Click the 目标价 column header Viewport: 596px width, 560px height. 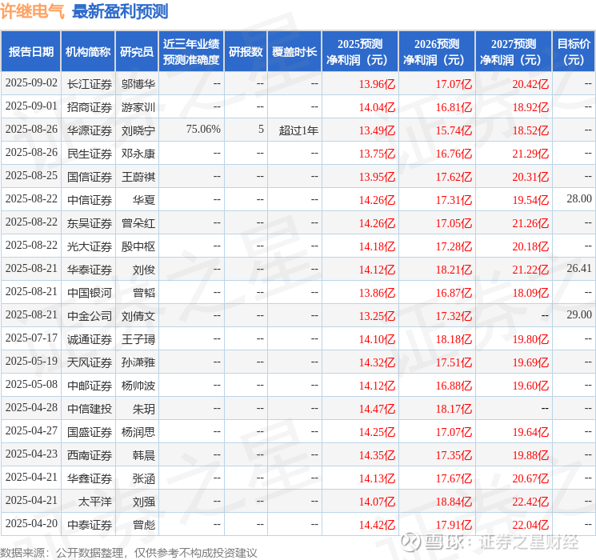point(574,52)
